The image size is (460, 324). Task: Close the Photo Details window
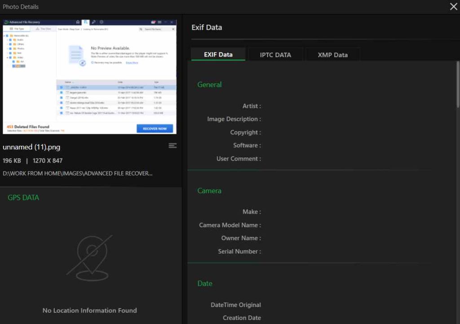coord(453,6)
